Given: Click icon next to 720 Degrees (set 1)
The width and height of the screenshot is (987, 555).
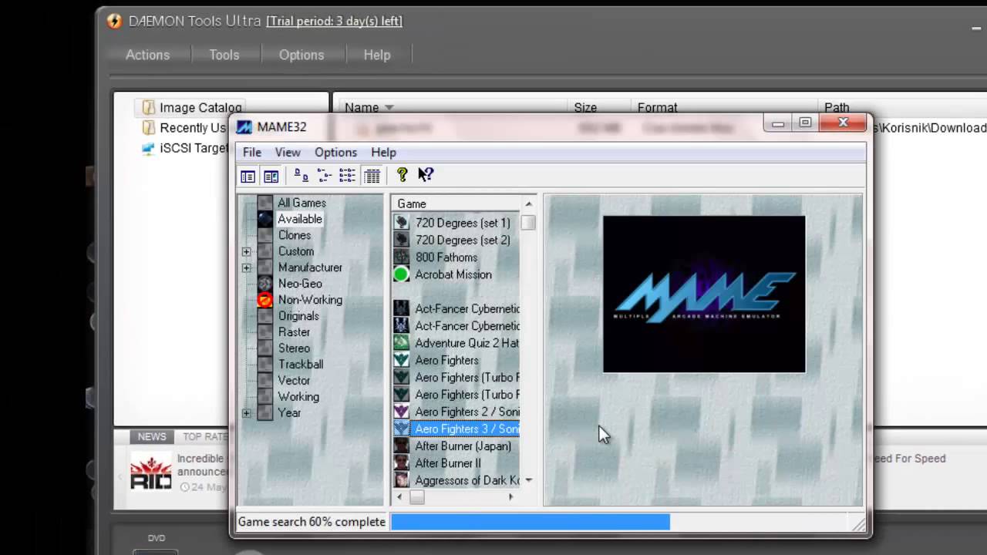Looking at the screenshot, I should point(401,223).
